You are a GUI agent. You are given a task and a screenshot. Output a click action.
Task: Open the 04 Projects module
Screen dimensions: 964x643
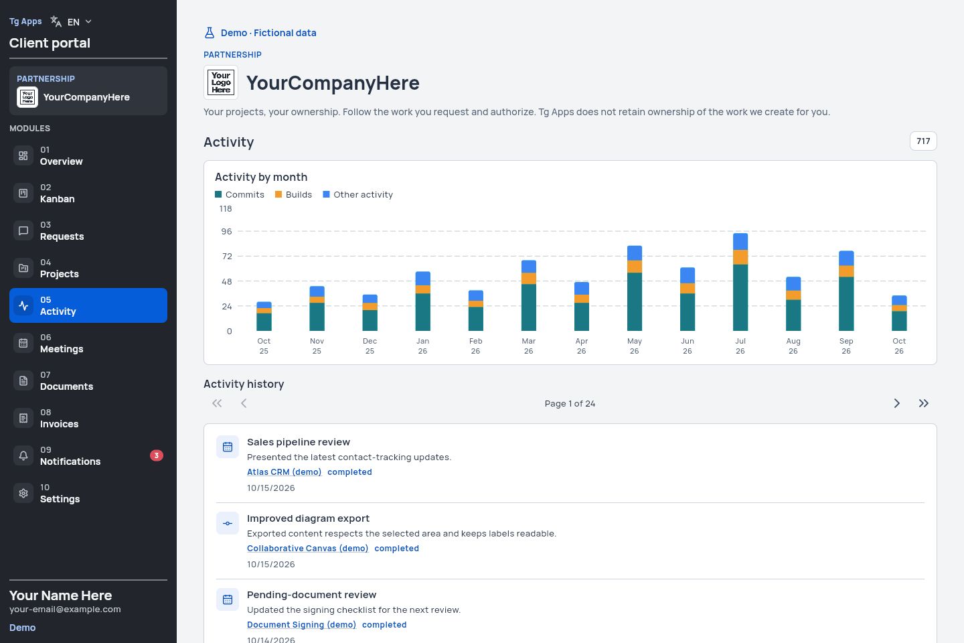coord(88,268)
